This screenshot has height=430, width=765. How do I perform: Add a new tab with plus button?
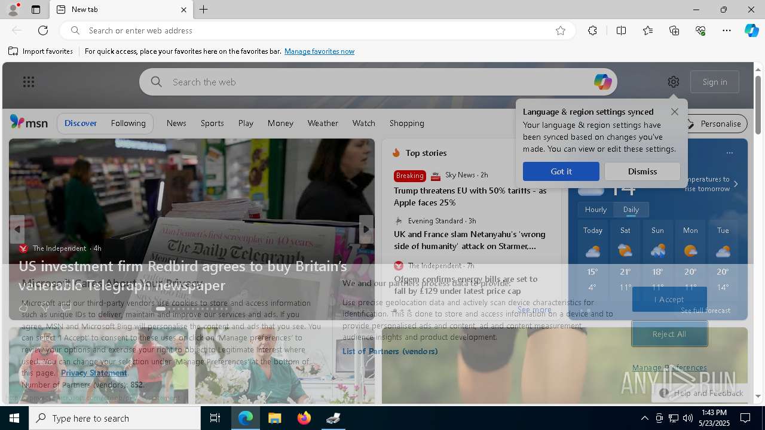pos(204,10)
